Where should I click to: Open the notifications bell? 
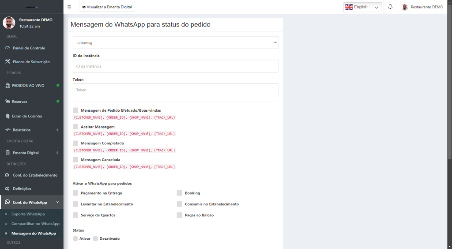click(x=390, y=7)
